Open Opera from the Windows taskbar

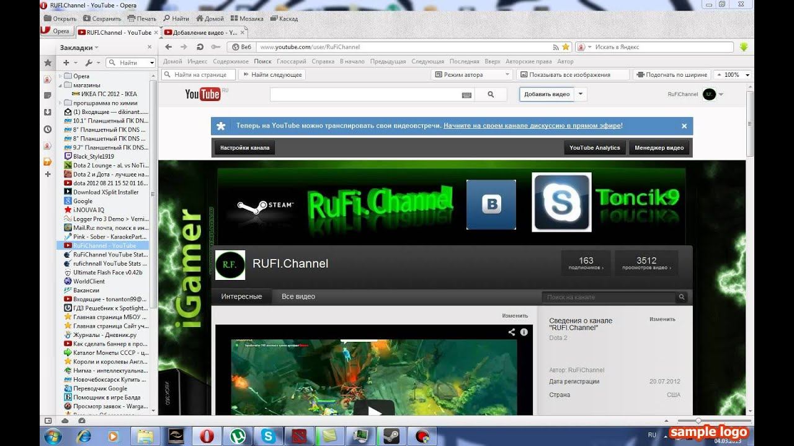(207, 436)
